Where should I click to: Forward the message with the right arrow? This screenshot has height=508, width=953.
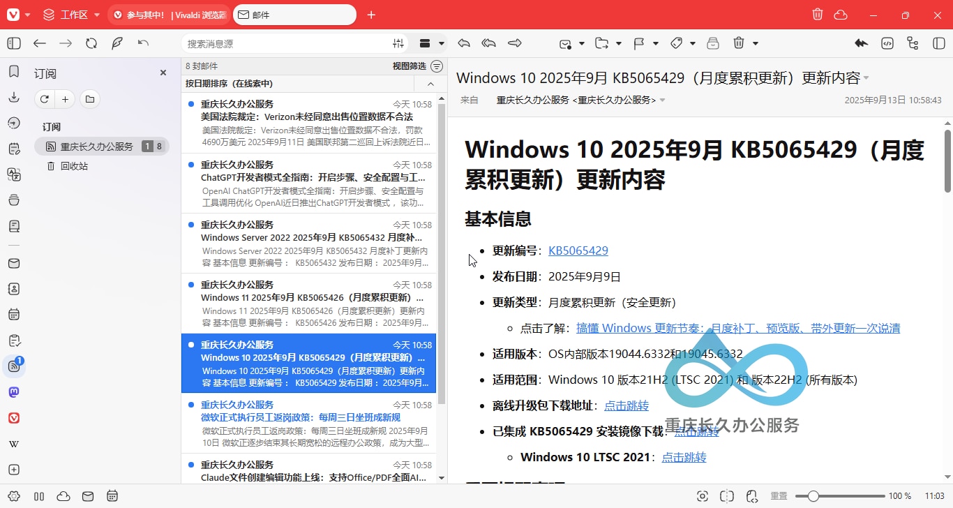[x=515, y=43]
